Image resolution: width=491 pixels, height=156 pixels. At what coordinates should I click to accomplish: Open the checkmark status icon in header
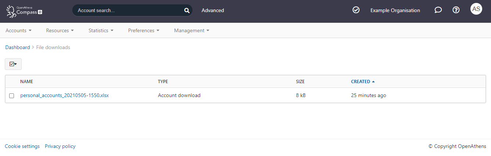356,10
